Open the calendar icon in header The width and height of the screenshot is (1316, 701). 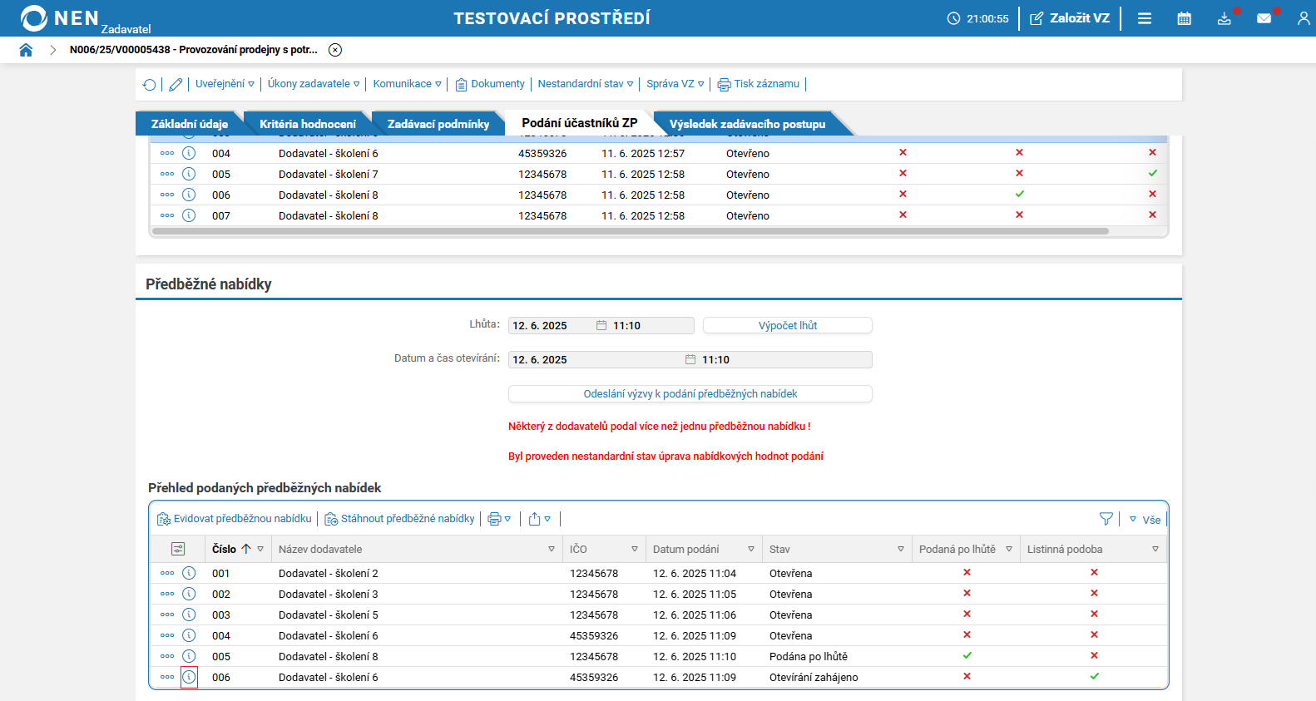coord(1185,18)
